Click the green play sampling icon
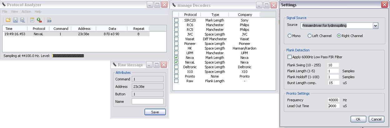 (x=39, y=20)
